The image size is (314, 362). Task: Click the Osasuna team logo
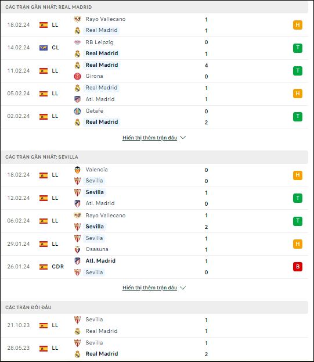pyautogui.click(x=77, y=249)
